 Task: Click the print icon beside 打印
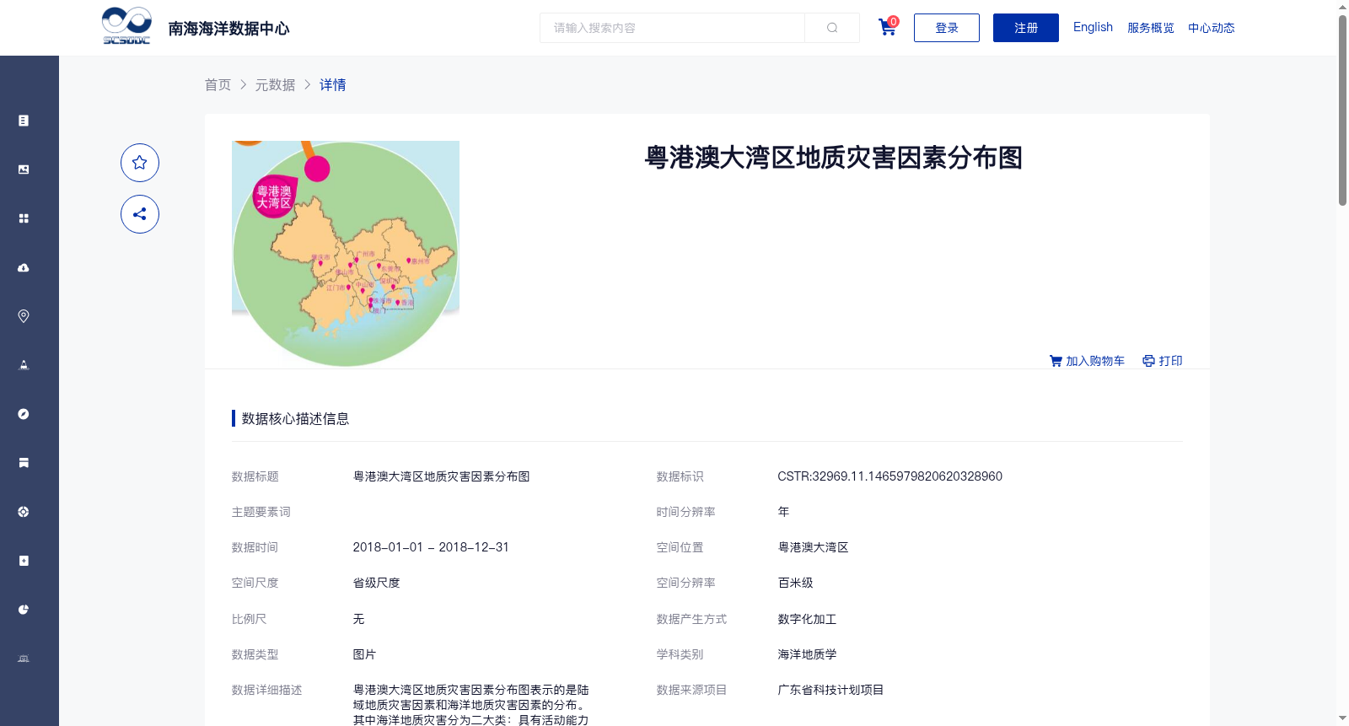point(1148,361)
